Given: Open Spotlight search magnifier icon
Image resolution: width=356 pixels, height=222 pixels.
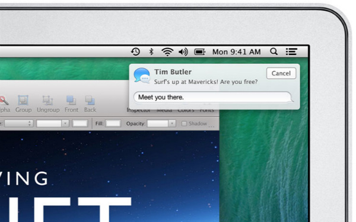Looking at the screenshot, I should click(x=274, y=52).
